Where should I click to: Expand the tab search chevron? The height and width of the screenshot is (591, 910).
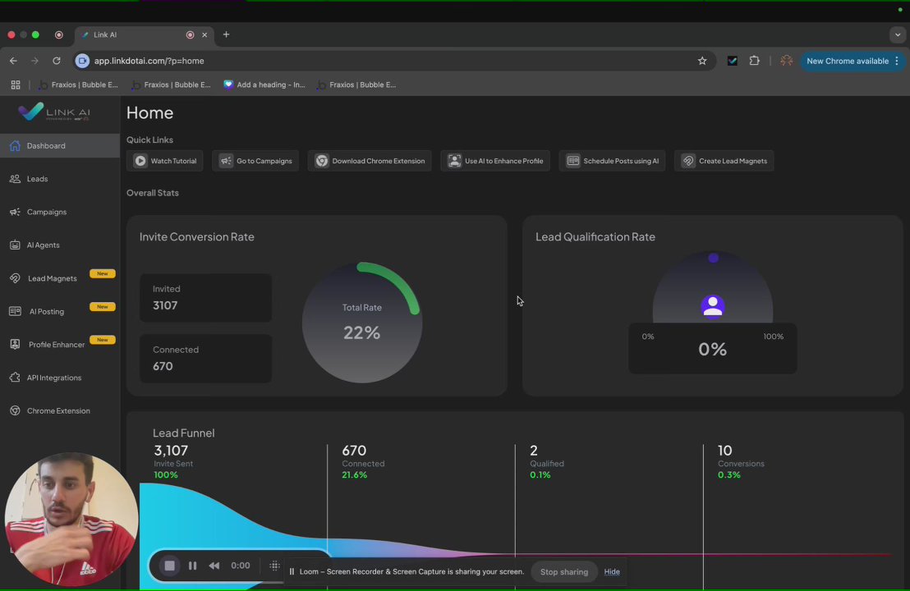click(x=898, y=34)
